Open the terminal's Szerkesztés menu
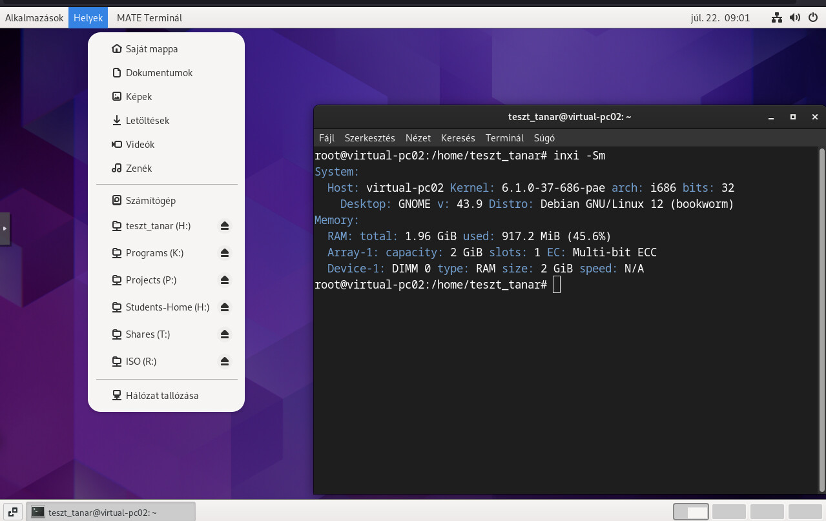The image size is (826, 521). [x=369, y=138]
